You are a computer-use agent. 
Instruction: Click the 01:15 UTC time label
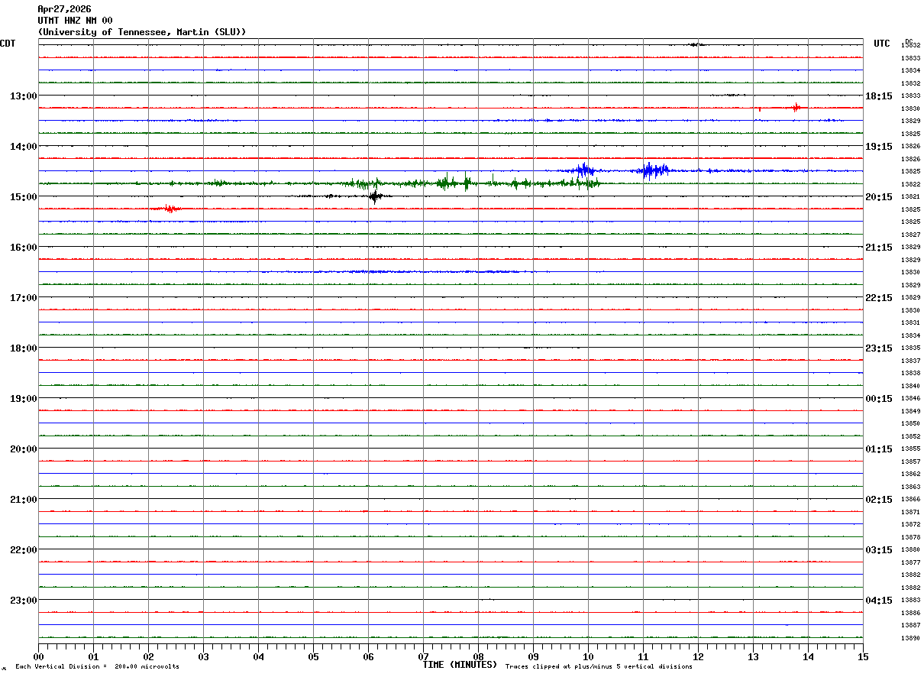click(878, 449)
